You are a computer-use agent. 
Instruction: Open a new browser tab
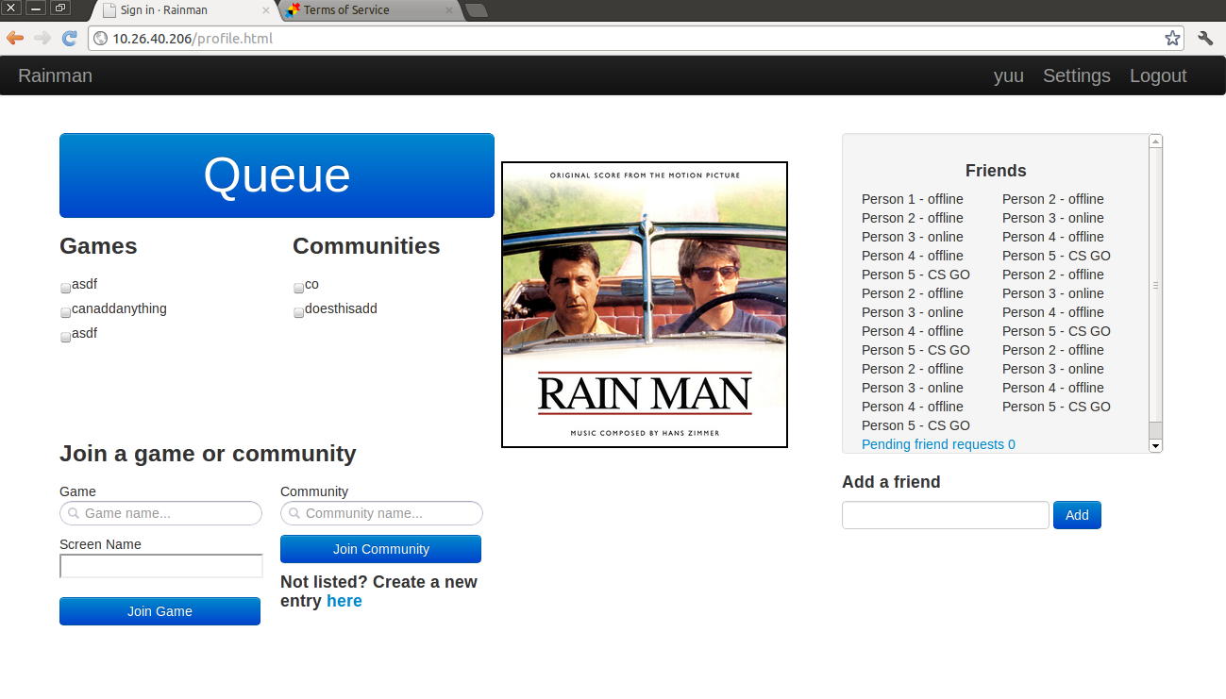[477, 10]
